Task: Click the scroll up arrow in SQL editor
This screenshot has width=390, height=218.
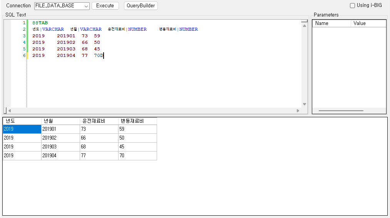Action: pyautogui.click(x=305, y=26)
